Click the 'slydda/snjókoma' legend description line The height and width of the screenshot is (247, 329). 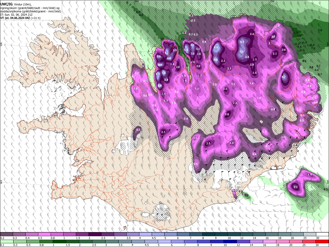coord(31,11)
